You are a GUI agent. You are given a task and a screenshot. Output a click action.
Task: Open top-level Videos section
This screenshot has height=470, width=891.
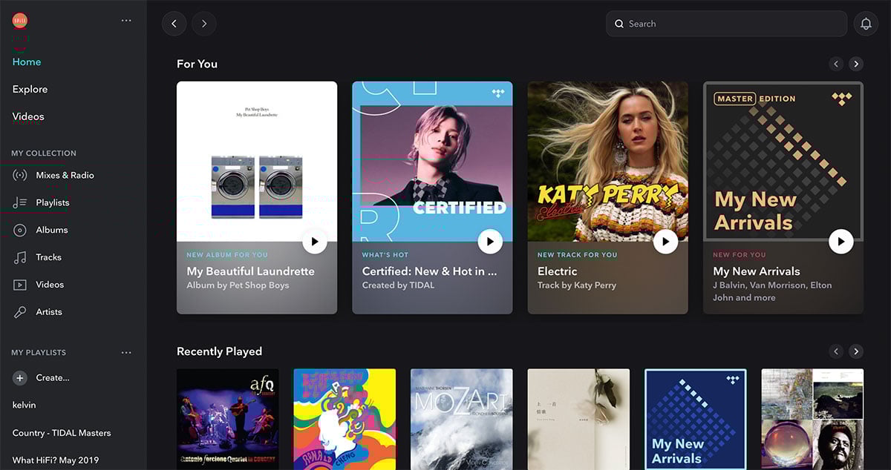28,116
